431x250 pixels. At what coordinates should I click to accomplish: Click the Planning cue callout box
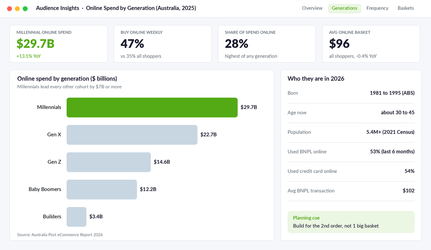point(351,222)
